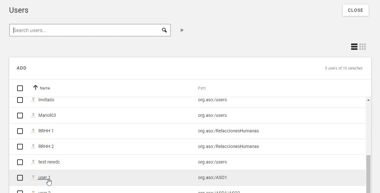Focus the Search users input field

pyautogui.click(x=86, y=30)
